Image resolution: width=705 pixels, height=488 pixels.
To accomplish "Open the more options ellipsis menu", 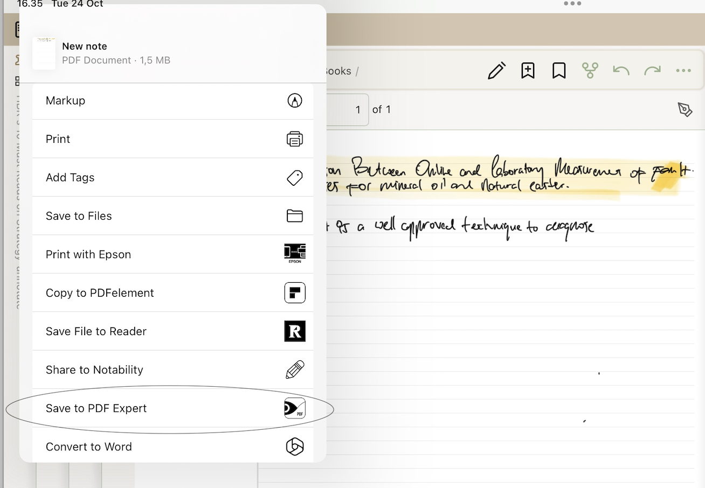I will tap(683, 70).
